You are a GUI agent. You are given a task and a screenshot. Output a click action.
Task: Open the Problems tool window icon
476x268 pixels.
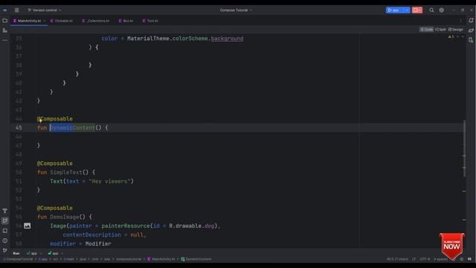pos(5,240)
